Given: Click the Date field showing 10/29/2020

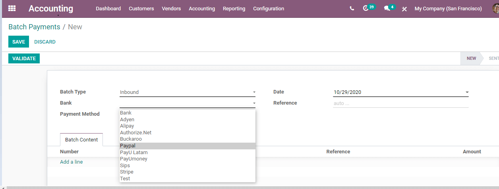Looking at the screenshot, I should pos(401,92).
